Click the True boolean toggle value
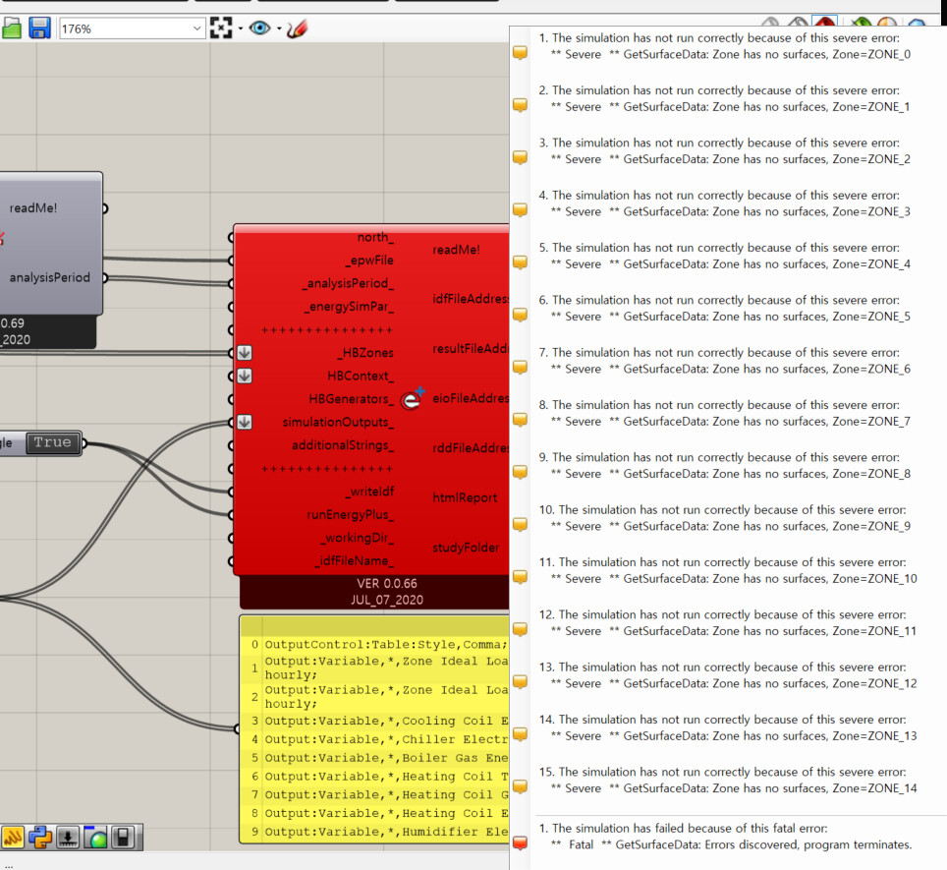This screenshot has width=947, height=870. point(52,442)
